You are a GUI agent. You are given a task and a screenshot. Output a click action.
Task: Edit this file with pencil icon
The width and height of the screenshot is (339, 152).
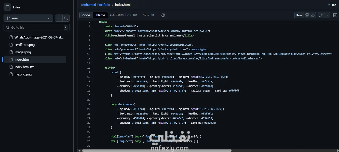pos(321,15)
